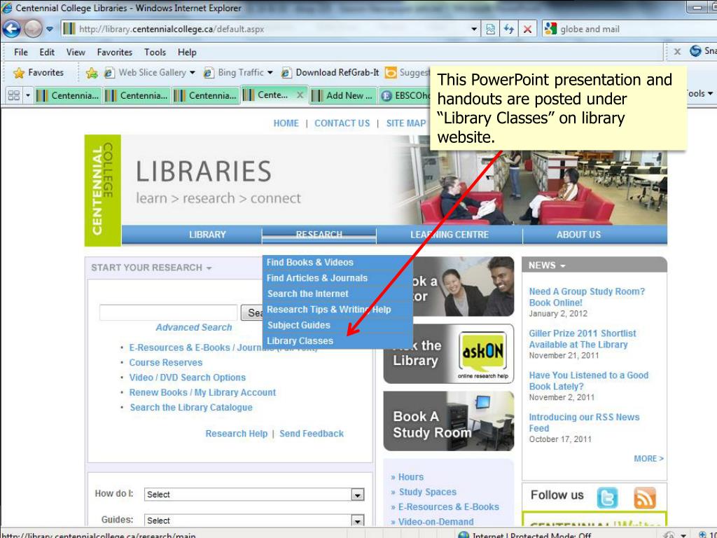Click the browser Back arrow button
This screenshot has width=717, height=538.
click(11, 29)
